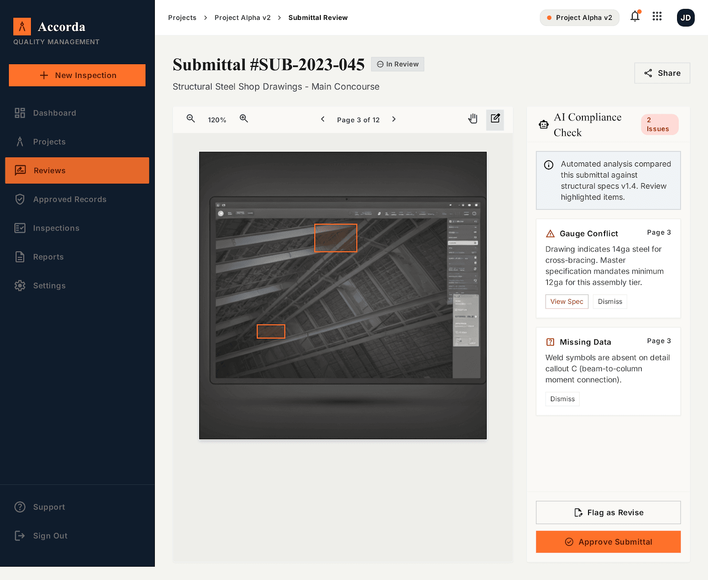Go to Projects in sidebar
Viewport: 708px width, 580px height.
(x=77, y=142)
